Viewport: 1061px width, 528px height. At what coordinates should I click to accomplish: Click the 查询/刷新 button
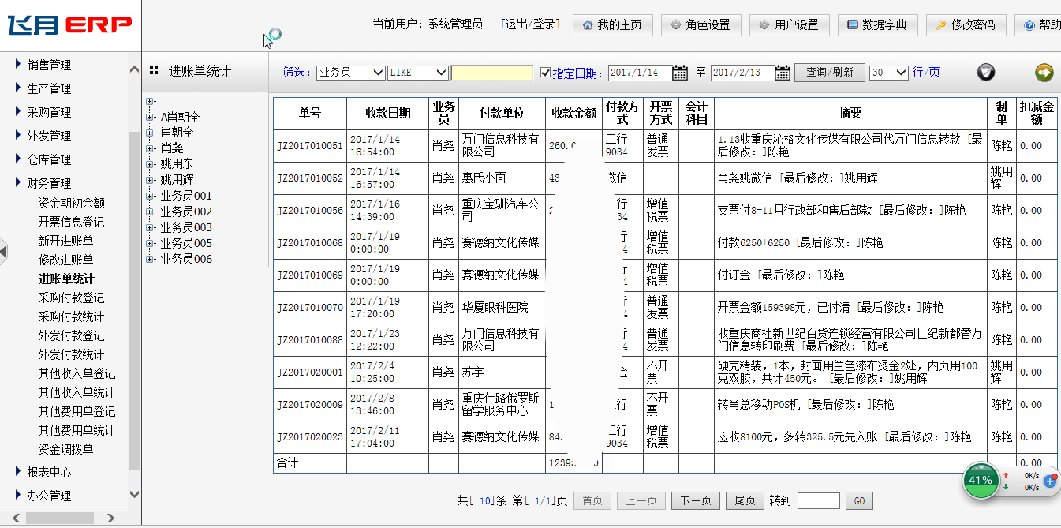pyautogui.click(x=829, y=73)
